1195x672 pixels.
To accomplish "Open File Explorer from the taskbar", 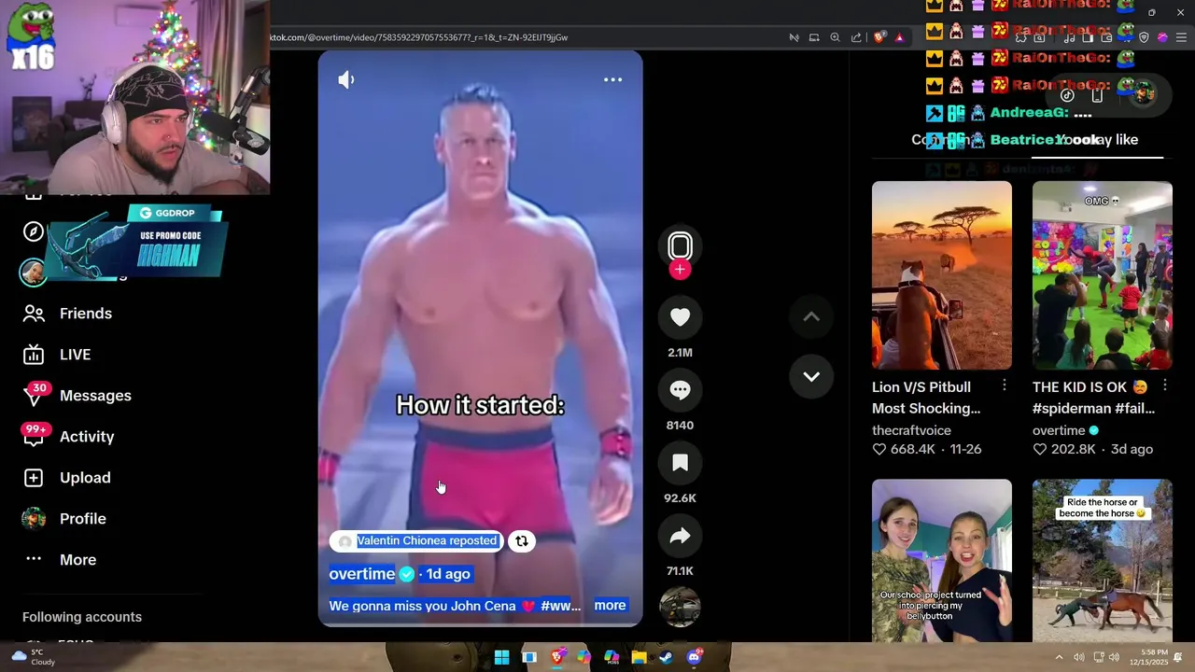I will [640, 657].
